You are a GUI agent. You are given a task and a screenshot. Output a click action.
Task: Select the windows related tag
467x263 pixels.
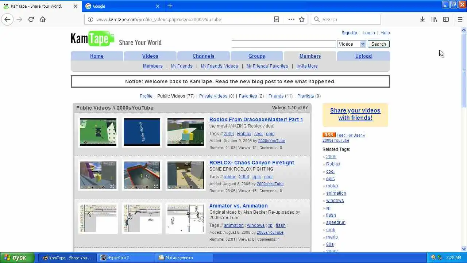click(335, 201)
